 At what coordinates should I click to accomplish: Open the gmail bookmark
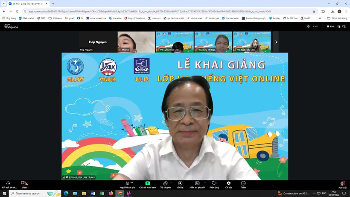point(70,18)
